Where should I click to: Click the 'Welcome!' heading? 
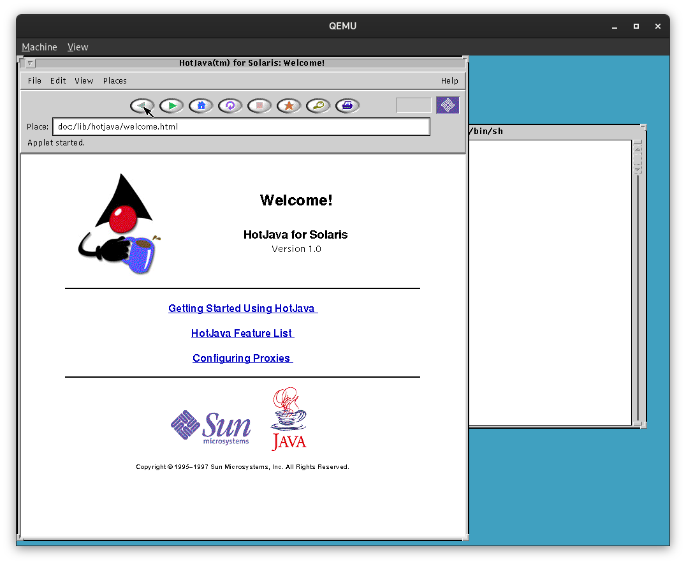tap(296, 200)
